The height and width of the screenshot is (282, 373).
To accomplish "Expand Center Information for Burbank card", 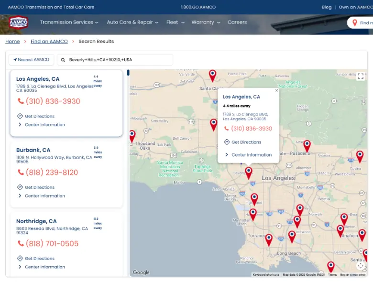I will (42, 195).
